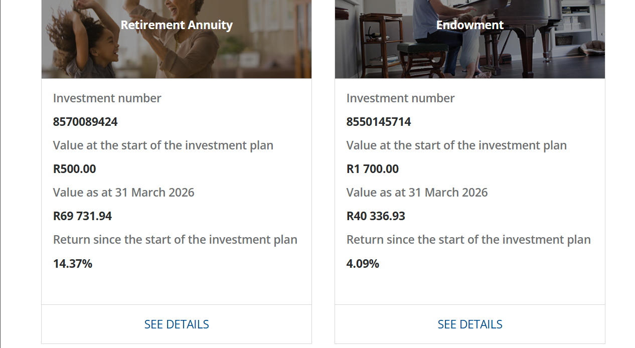Click Retirement Annuity's 'Value as at 31 March 2026' label
This screenshot has height=348, width=635.
pyautogui.click(x=124, y=193)
